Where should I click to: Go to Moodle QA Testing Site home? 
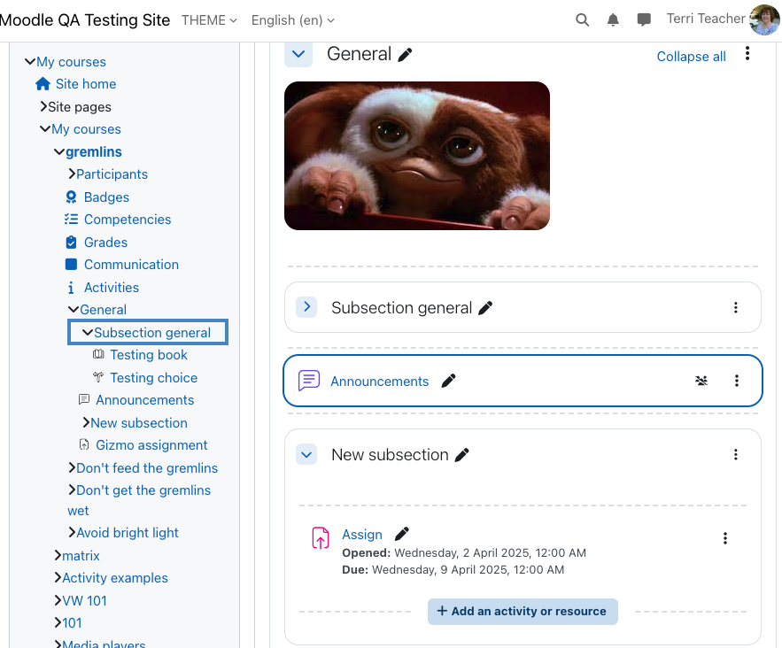(85, 20)
